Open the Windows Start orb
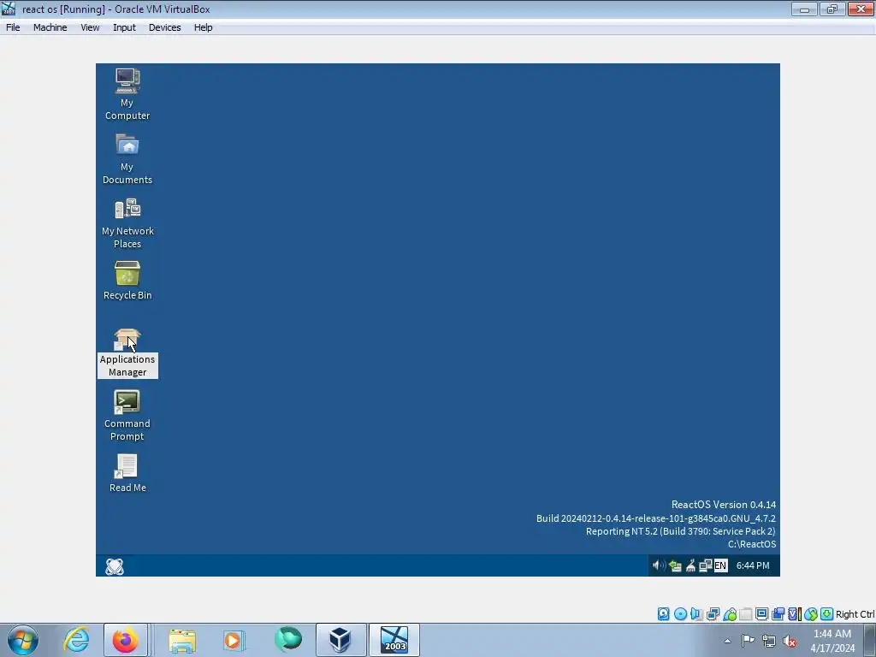 (23, 640)
